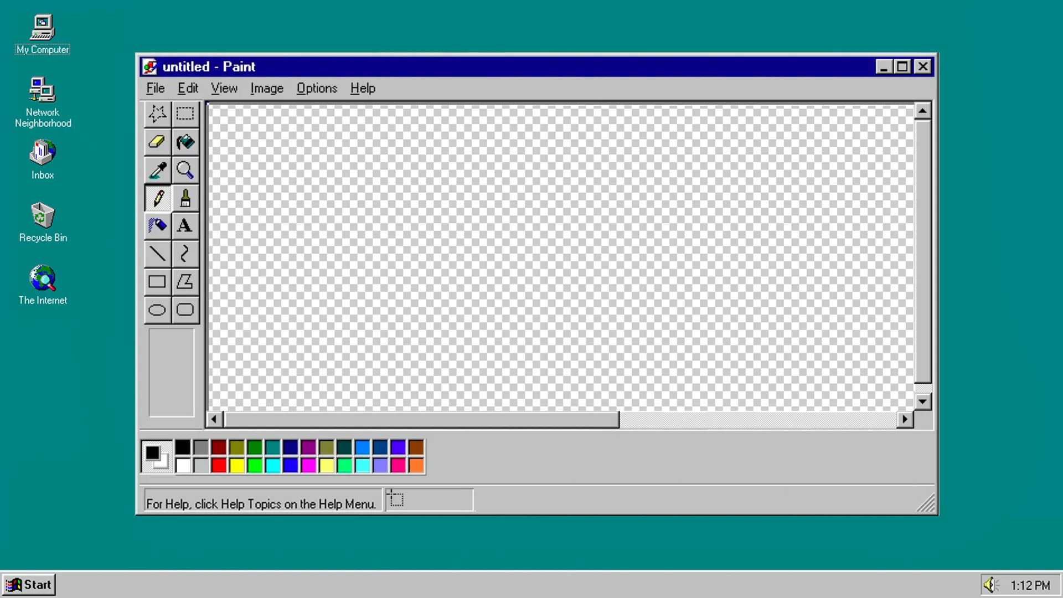
Task: Activate the Text tool
Action: (185, 226)
